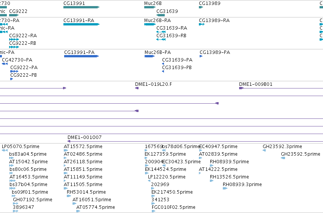Click the AT14222.5prime EST label

tap(218, 169)
